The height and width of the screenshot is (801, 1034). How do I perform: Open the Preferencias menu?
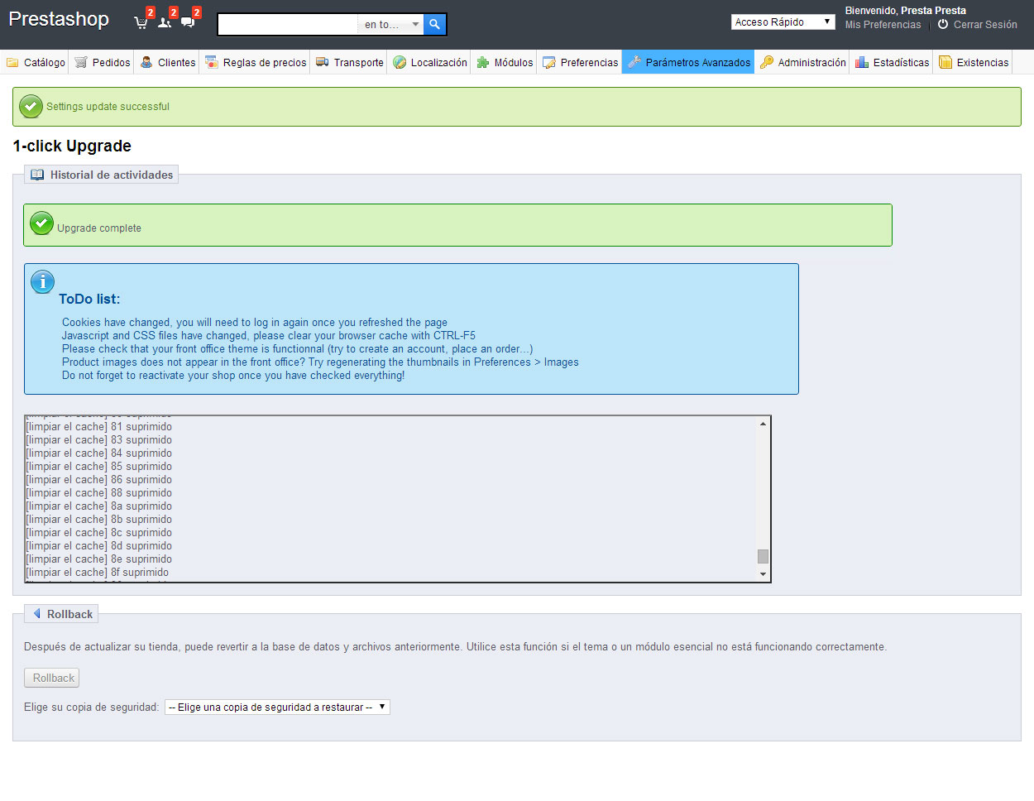click(x=580, y=62)
